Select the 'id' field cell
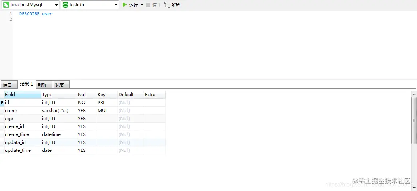 (x=23, y=102)
